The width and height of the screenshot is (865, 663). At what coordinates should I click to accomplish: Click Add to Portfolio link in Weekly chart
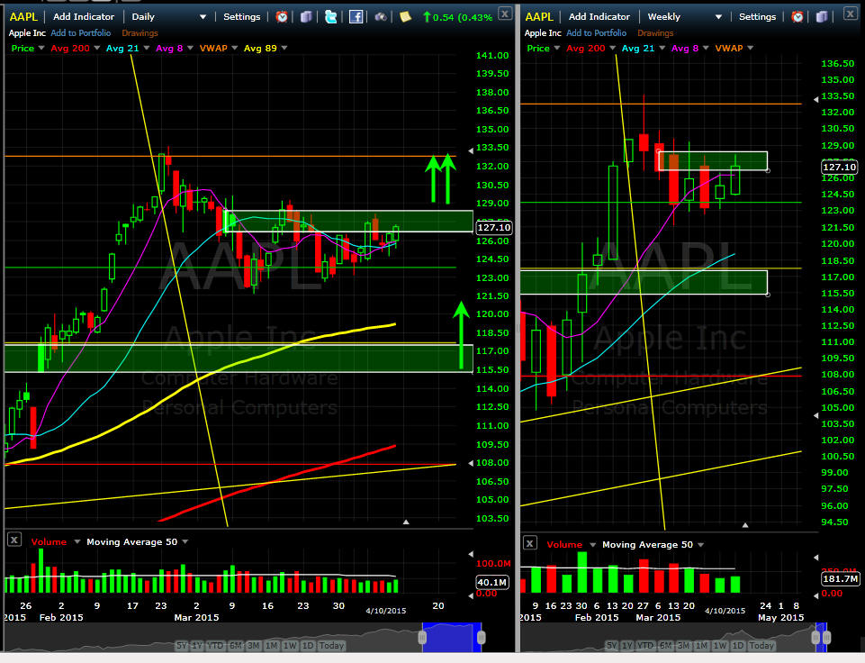point(597,33)
